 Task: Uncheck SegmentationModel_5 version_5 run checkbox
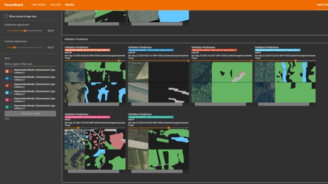point(7,107)
